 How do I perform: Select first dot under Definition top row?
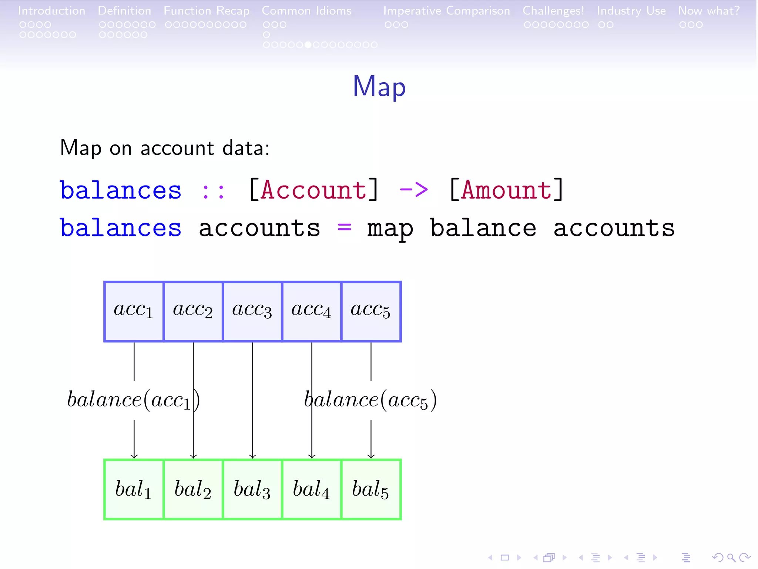(x=103, y=25)
